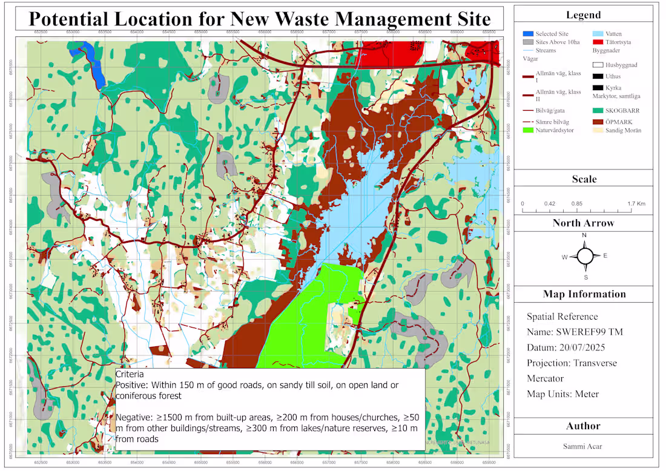Screen dimensions: 666x471
Task: Click the 'Negative: ≥1500 m from built-up areas' line
Action: pyautogui.click(x=268, y=418)
